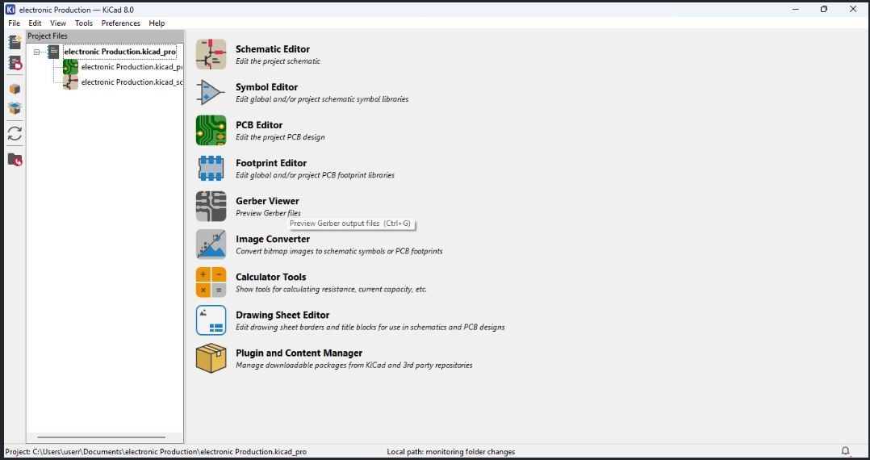Click 'Edit global and/or project PCB footprint' text
Viewport: 870px width, 460px height.
tap(315, 175)
